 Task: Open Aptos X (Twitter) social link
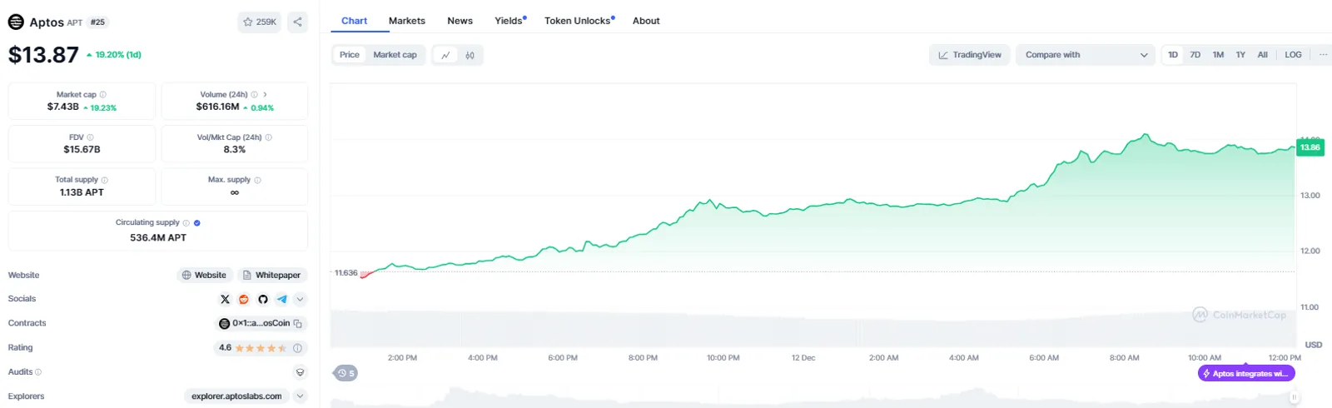[225, 299]
